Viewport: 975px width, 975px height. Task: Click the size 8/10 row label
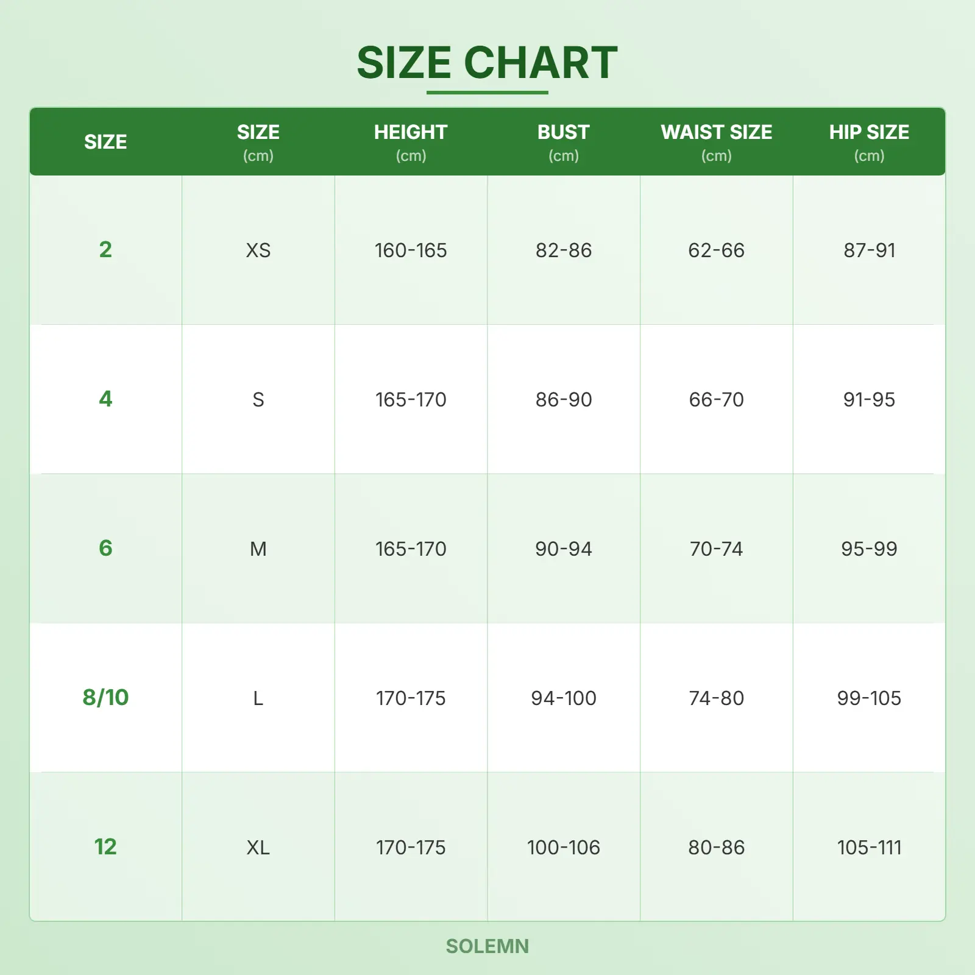tap(105, 698)
